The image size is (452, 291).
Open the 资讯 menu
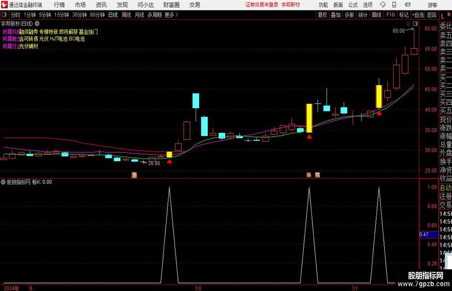click(x=101, y=5)
